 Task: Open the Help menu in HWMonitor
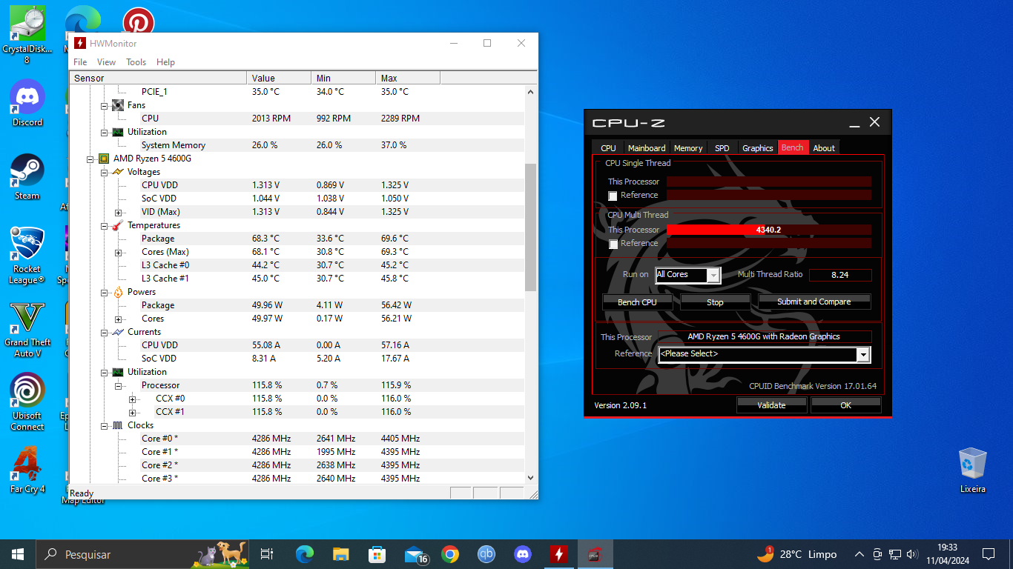pyautogui.click(x=165, y=62)
